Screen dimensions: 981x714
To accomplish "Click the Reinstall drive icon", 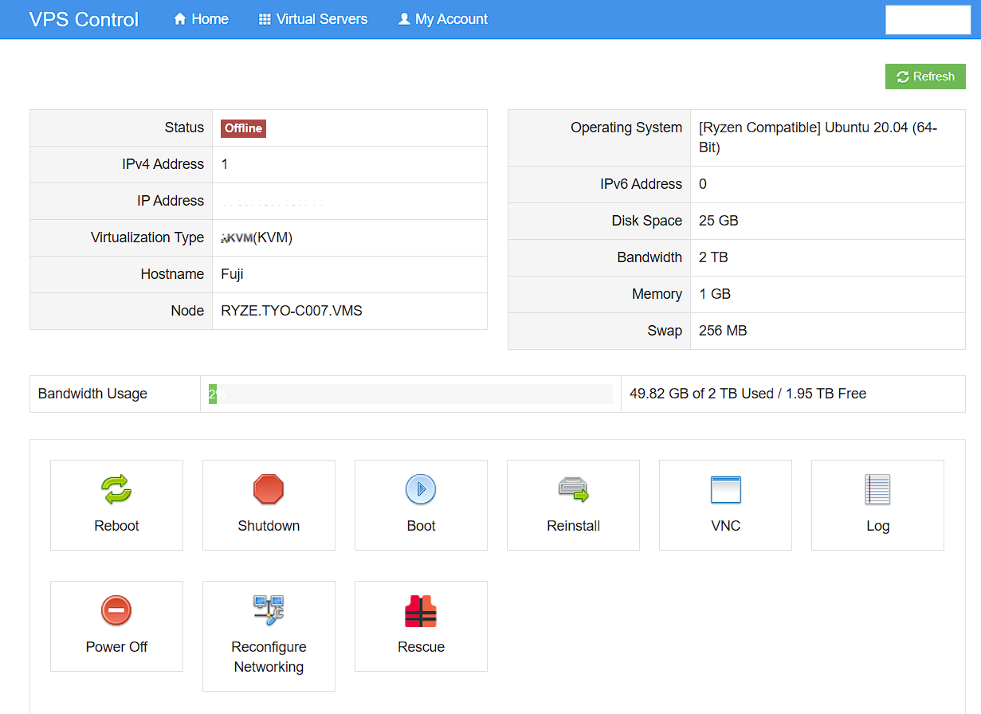I will [573, 488].
